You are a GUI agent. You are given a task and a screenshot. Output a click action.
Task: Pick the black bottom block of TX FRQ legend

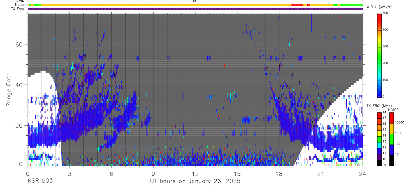click(x=379, y=163)
